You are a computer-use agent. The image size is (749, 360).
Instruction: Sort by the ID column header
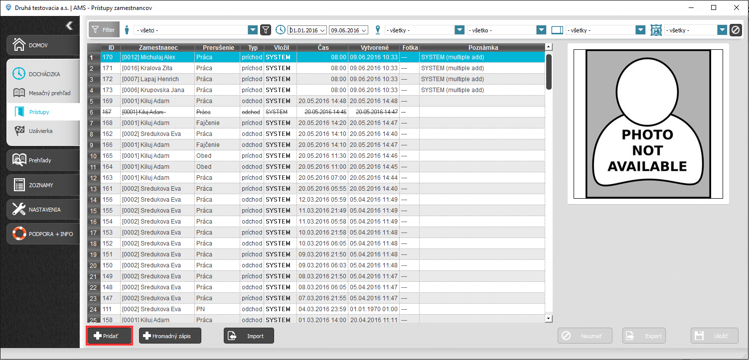(111, 47)
